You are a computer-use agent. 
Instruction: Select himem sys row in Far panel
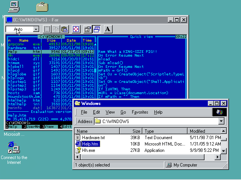(51, 63)
